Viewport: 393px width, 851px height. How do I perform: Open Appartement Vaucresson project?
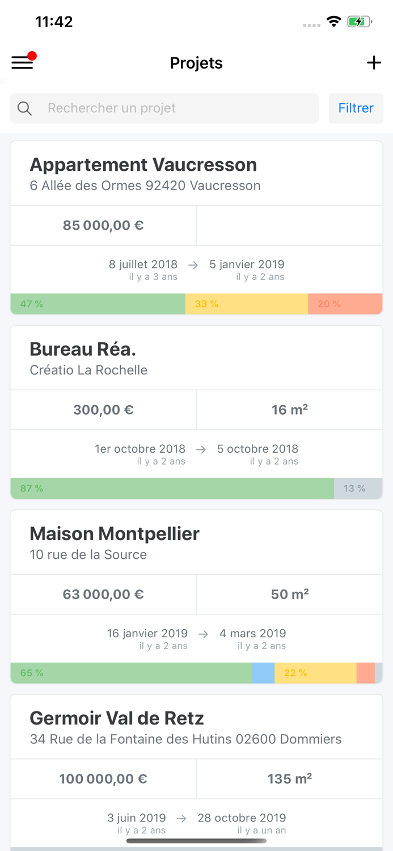(143, 165)
